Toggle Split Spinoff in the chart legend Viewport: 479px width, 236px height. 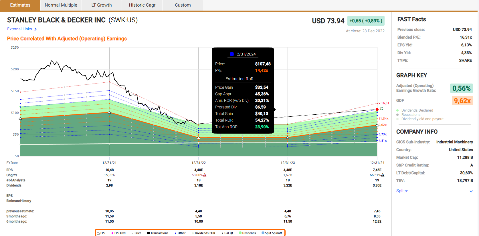point(272,233)
